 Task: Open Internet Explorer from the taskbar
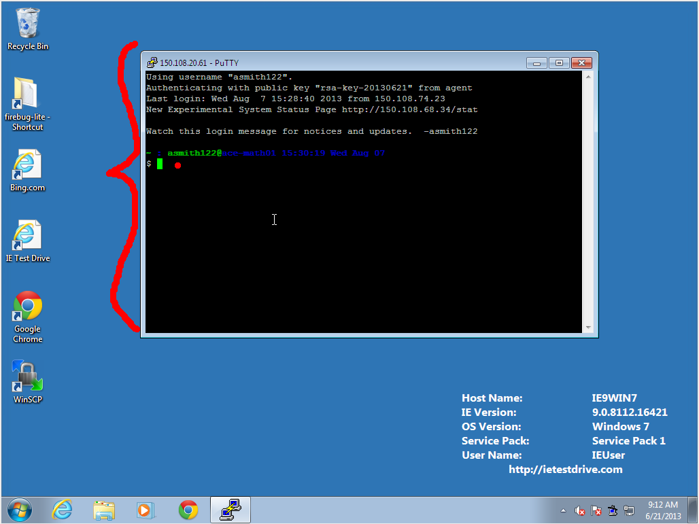click(63, 510)
